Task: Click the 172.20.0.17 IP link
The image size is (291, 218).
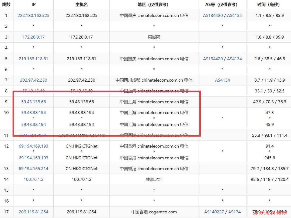Action: 33,37
